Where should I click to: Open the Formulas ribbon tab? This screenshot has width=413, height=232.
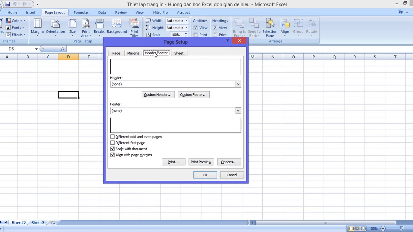click(x=81, y=12)
